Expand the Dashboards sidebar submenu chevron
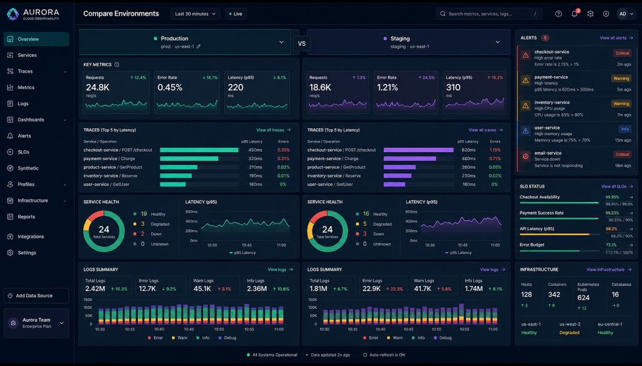642x366 pixels. pyautogui.click(x=65, y=120)
